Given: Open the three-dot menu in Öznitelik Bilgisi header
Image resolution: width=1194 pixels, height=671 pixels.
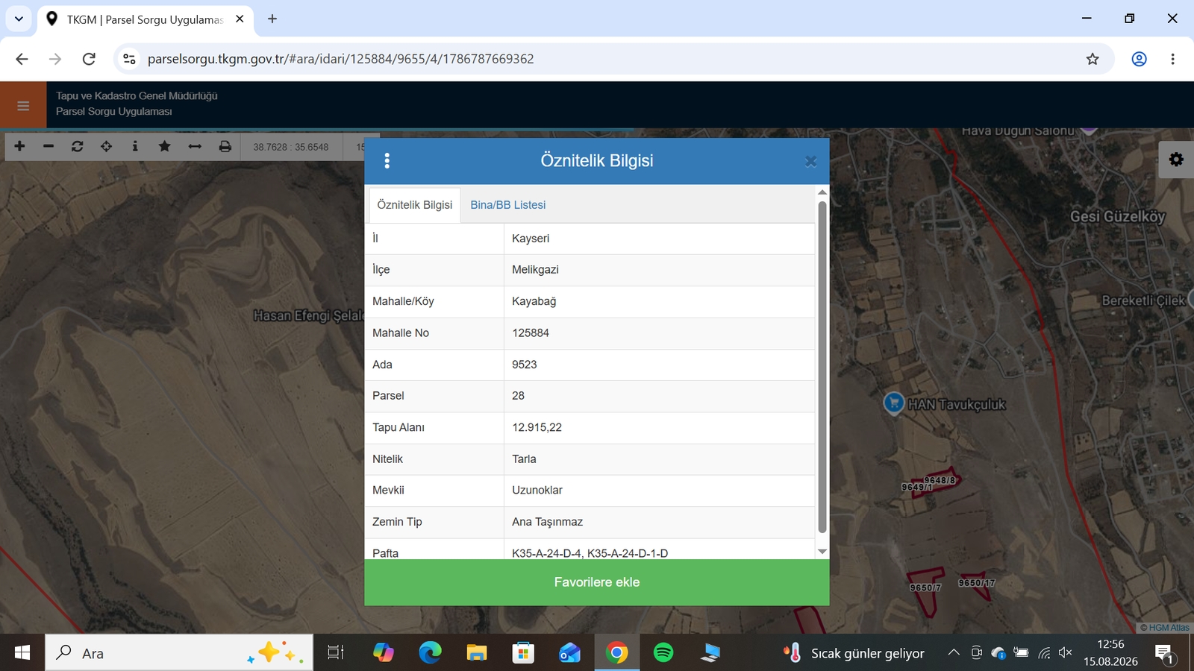Looking at the screenshot, I should click(x=387, y=160).
